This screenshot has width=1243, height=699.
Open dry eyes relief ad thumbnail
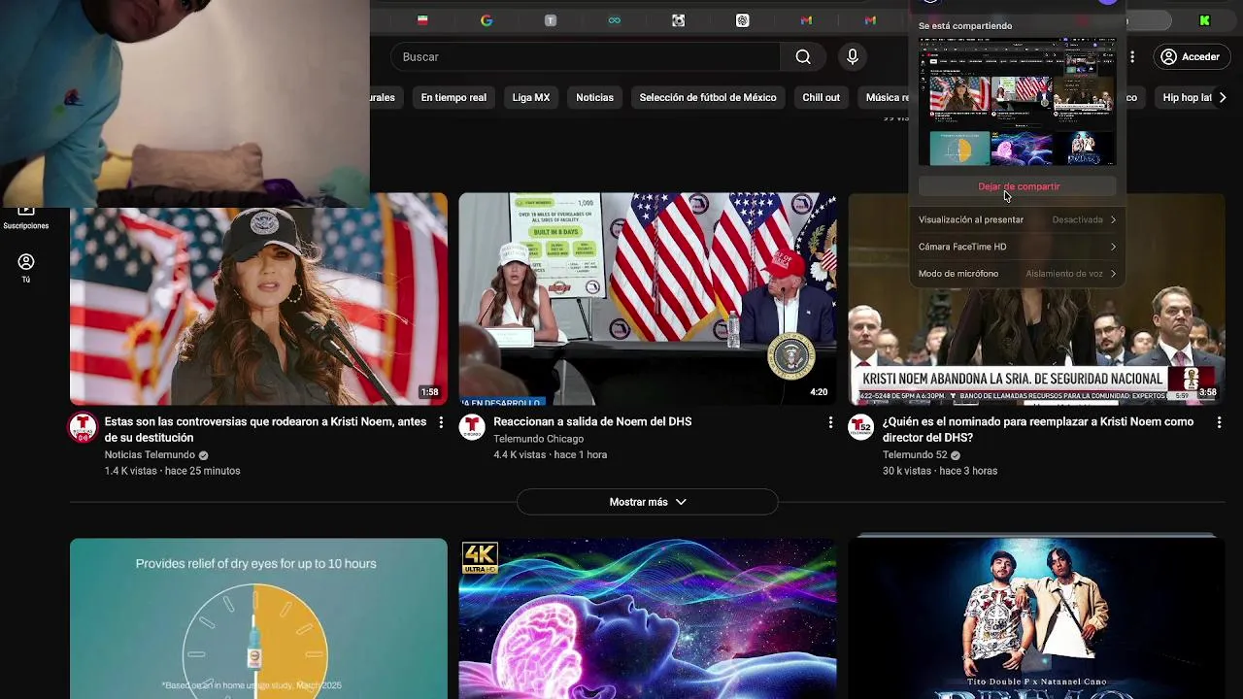coord(258,618)
